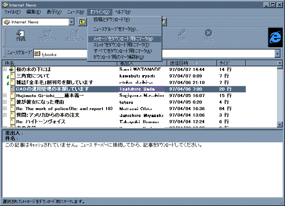Click the title bar Internet News app icon
The width and height of the screenshot is (285, 206).
tap(5, 5)
